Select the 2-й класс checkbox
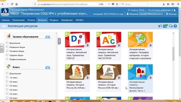The image size is (181, 102). pos(7,81)
